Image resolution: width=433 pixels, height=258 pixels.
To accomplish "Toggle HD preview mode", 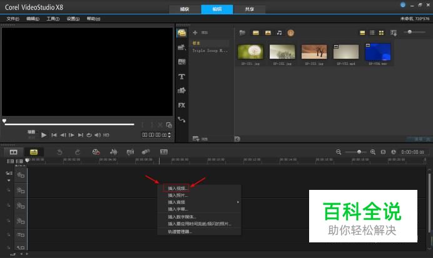I will 106,135.
